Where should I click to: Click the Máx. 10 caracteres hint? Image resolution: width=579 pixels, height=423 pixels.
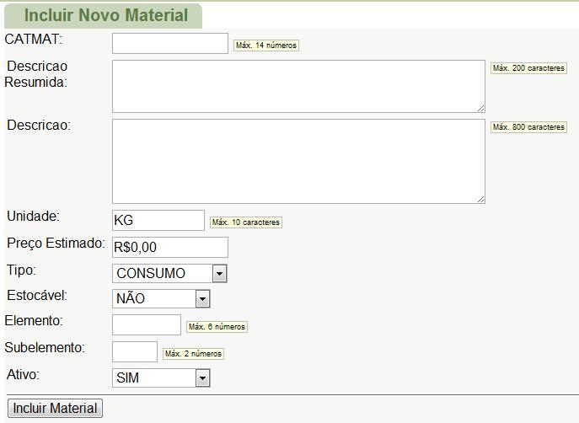pos(245,222)
